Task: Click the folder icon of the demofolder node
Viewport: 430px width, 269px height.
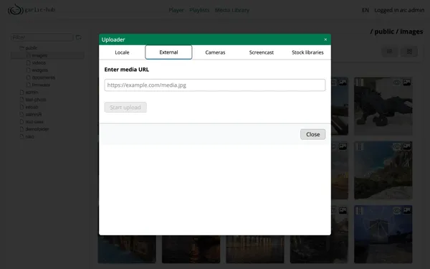Action: [x=22, y=129]
